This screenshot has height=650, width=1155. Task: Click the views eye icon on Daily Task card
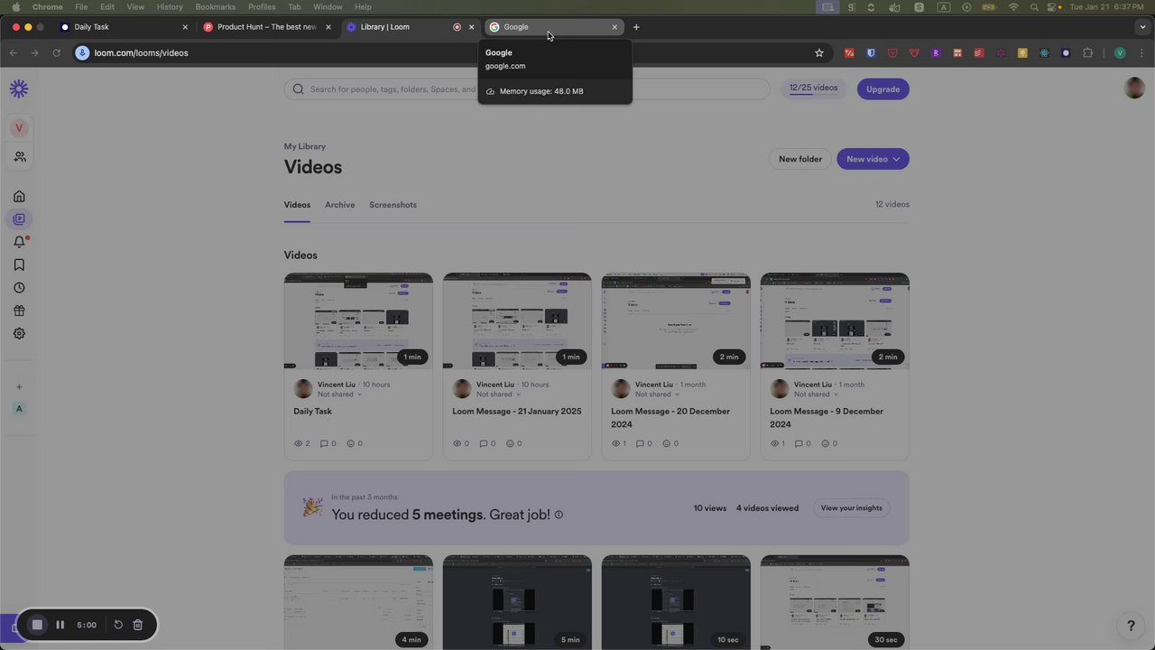click(299, 443)
